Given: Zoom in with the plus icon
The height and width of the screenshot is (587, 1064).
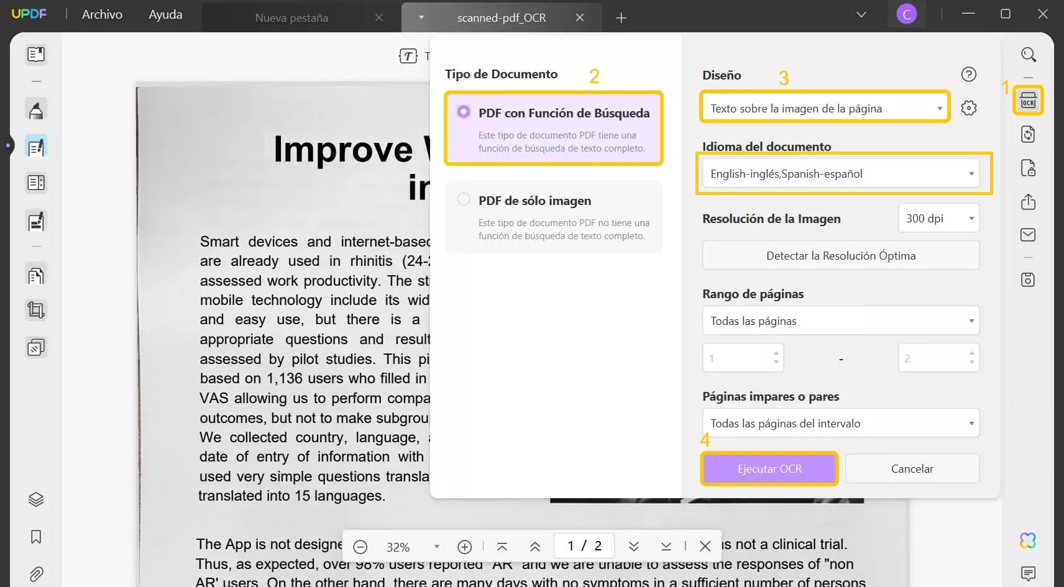Looking at the screenshot, I should tap(464, 547).
